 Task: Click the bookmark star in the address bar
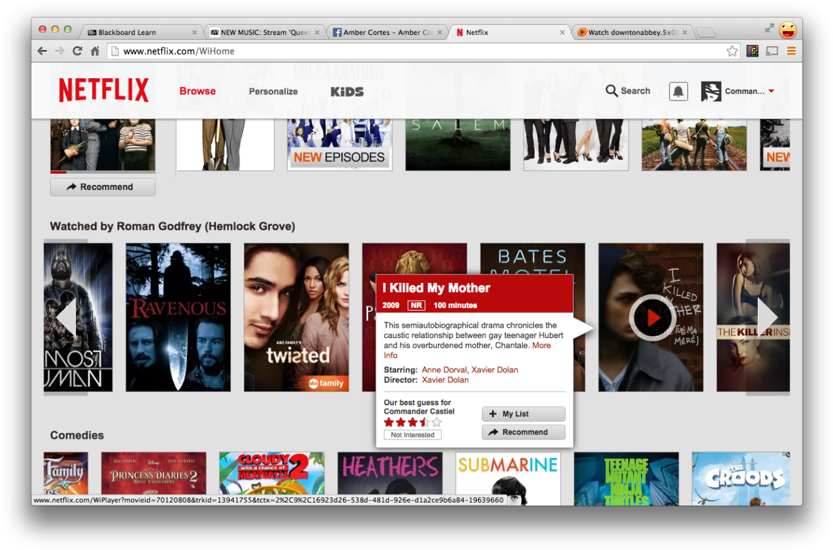[732, 50]
